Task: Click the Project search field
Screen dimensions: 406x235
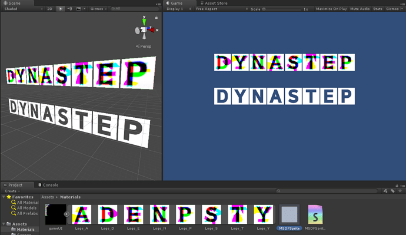Action: (x=326, y=191)
